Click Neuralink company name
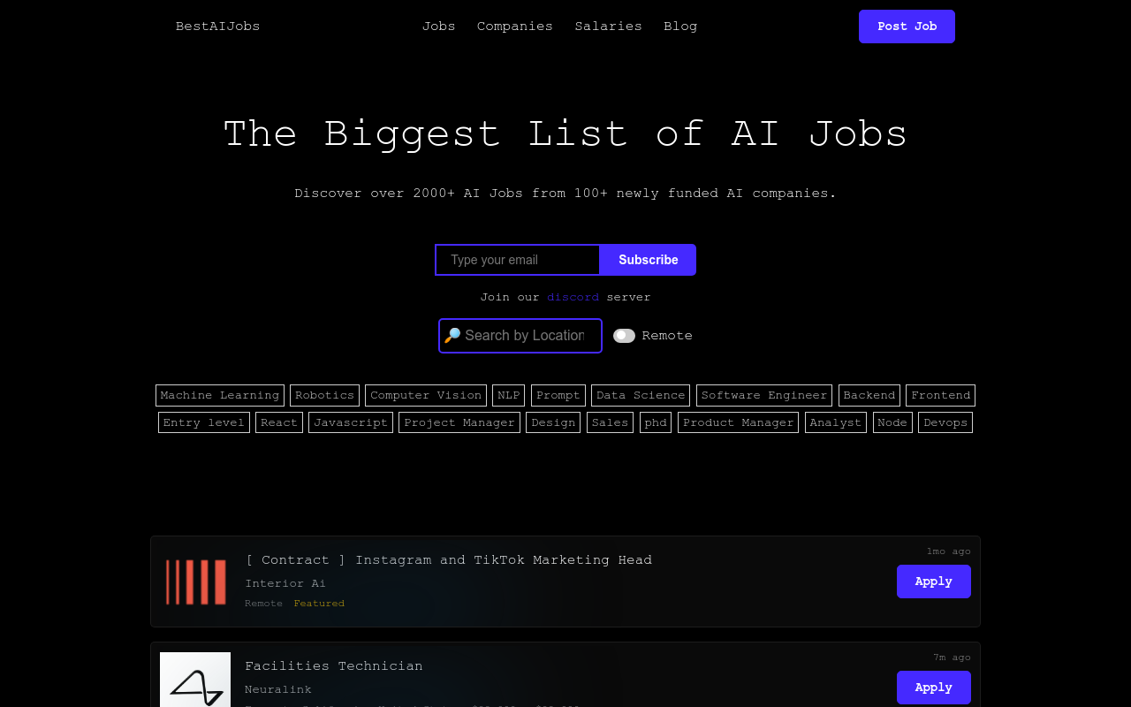Viewport: 1131px width, 707px height. tap(278, 689)
